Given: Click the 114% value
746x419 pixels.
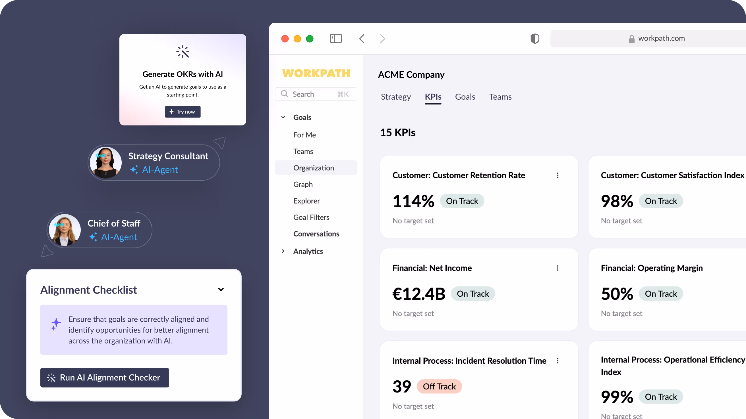Looking at the screenshot, I should (413, 201).
